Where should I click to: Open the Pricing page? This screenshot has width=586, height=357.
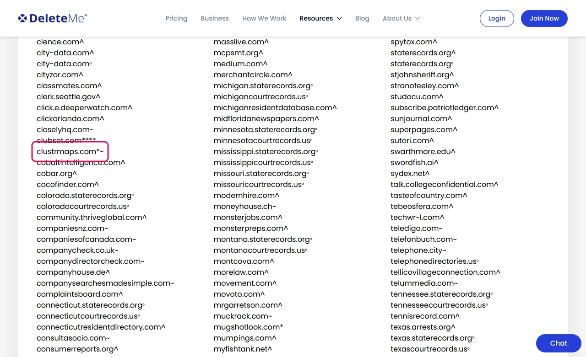[x=176, y=18]
